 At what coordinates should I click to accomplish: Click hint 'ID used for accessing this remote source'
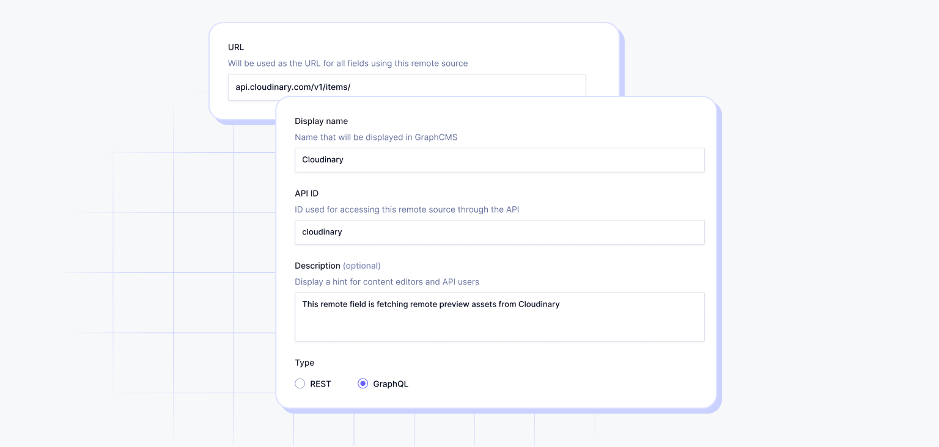(407, 209)
